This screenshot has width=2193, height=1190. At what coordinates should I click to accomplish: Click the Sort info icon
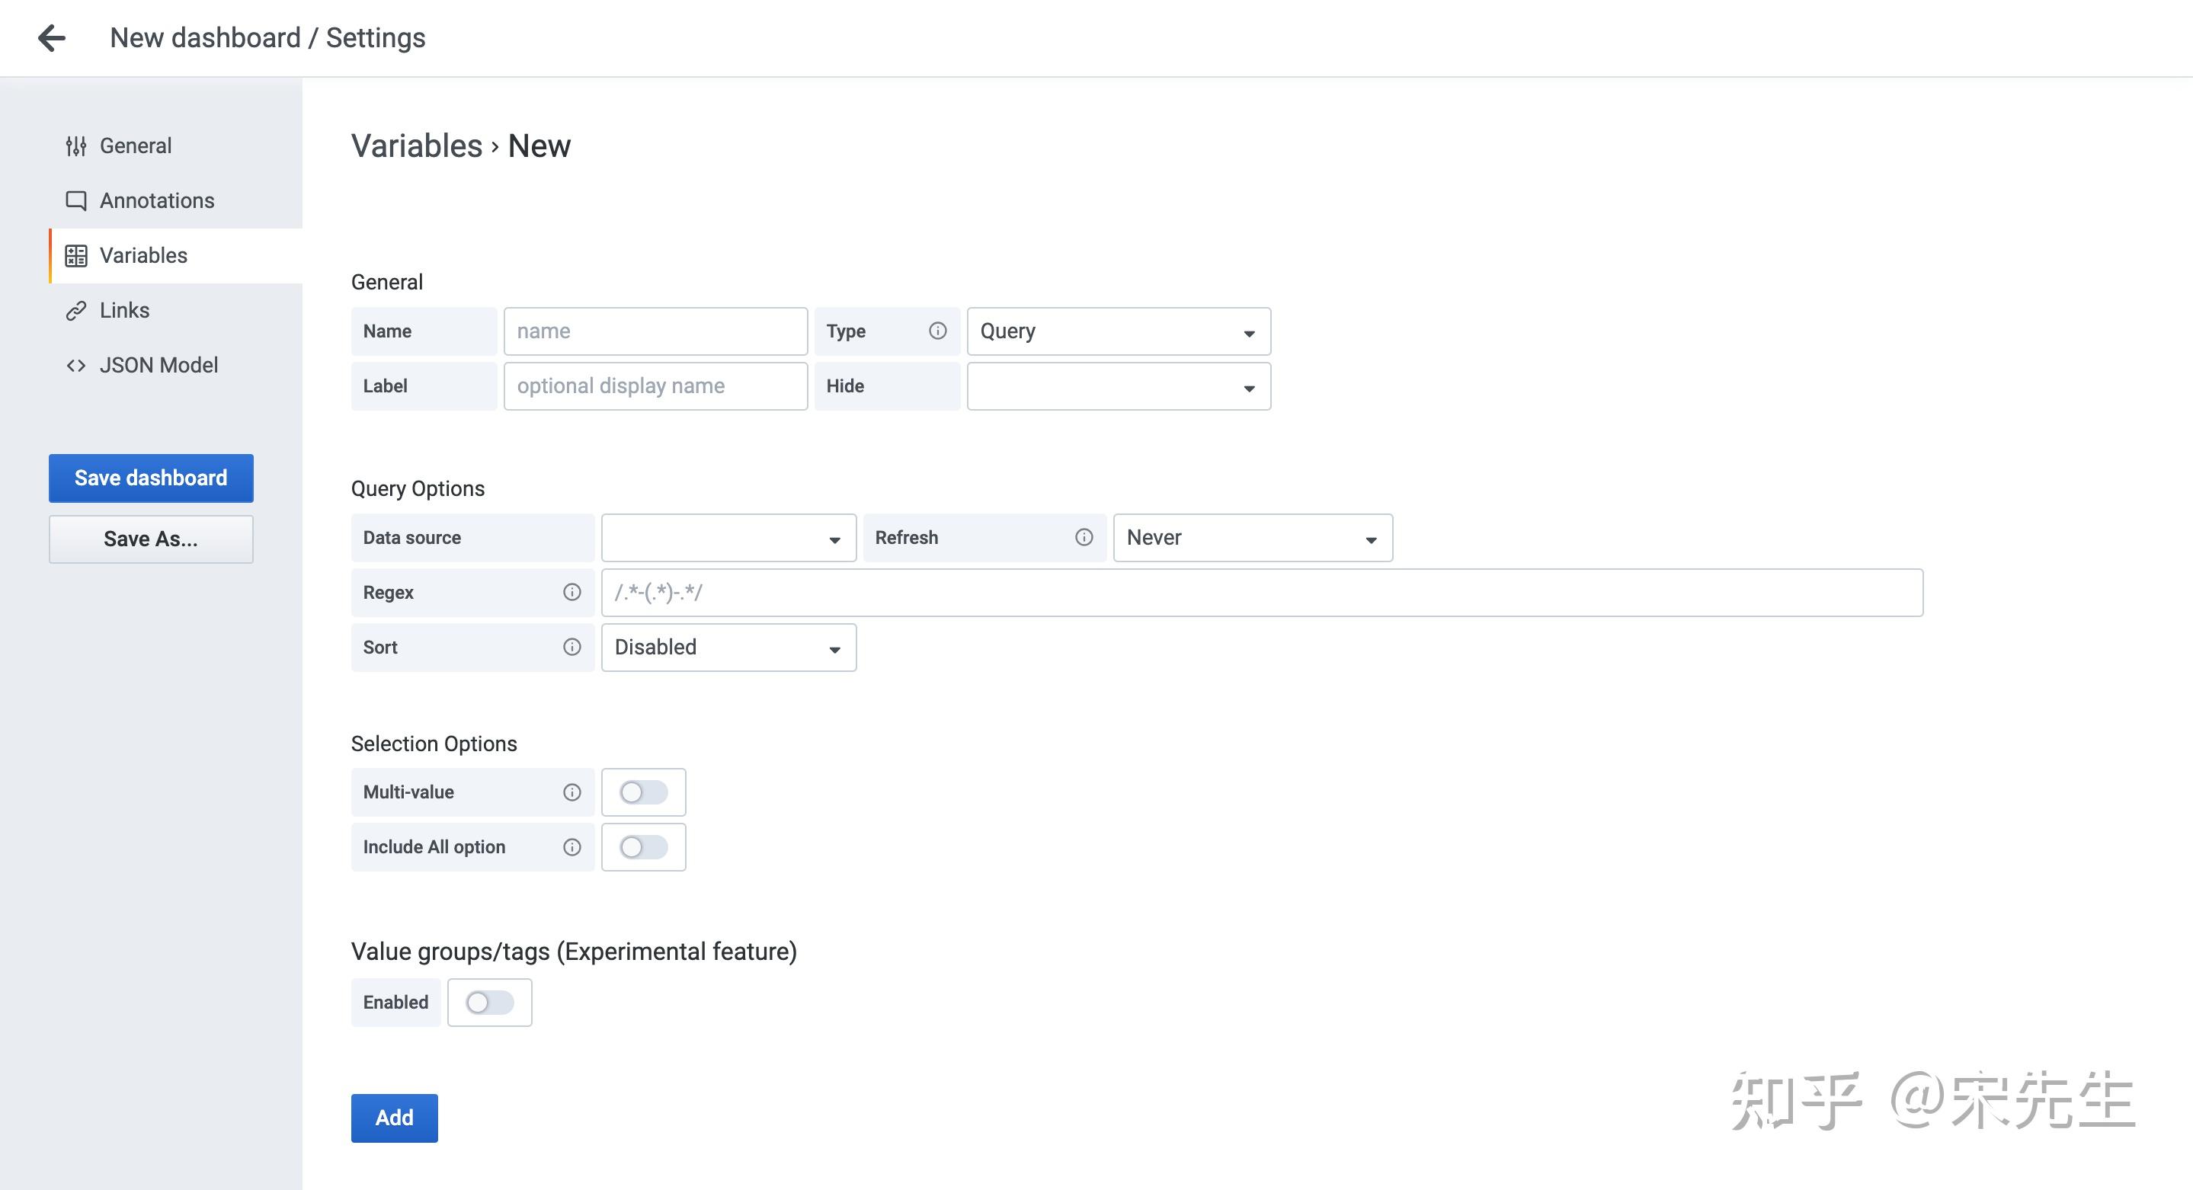coord(572,647)
